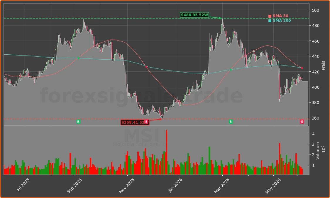Screen dimensions: 330x198
Task: Click the Preis axis title
Action: pyautogui.click(x=324, y=66)
